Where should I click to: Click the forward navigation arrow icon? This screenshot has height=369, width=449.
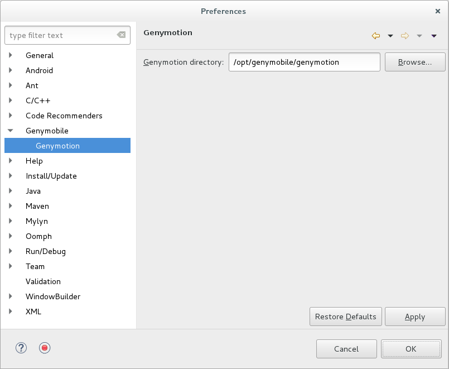(405, 36)
